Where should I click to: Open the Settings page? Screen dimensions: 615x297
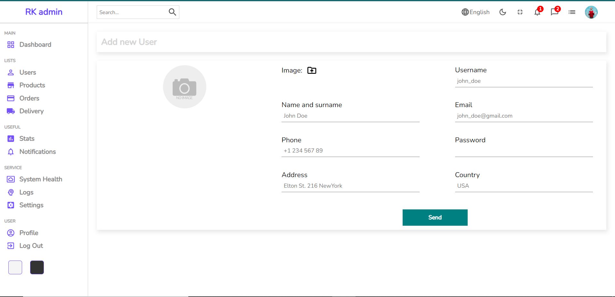31,205
